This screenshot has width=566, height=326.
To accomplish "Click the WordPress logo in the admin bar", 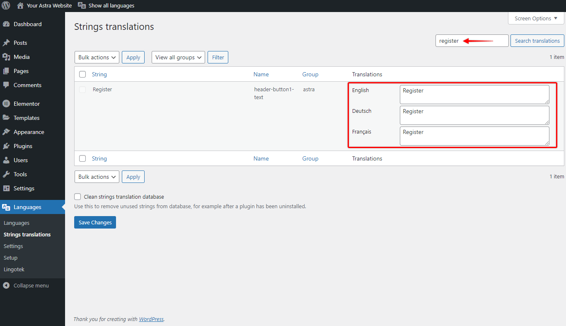I will (6, 5).
